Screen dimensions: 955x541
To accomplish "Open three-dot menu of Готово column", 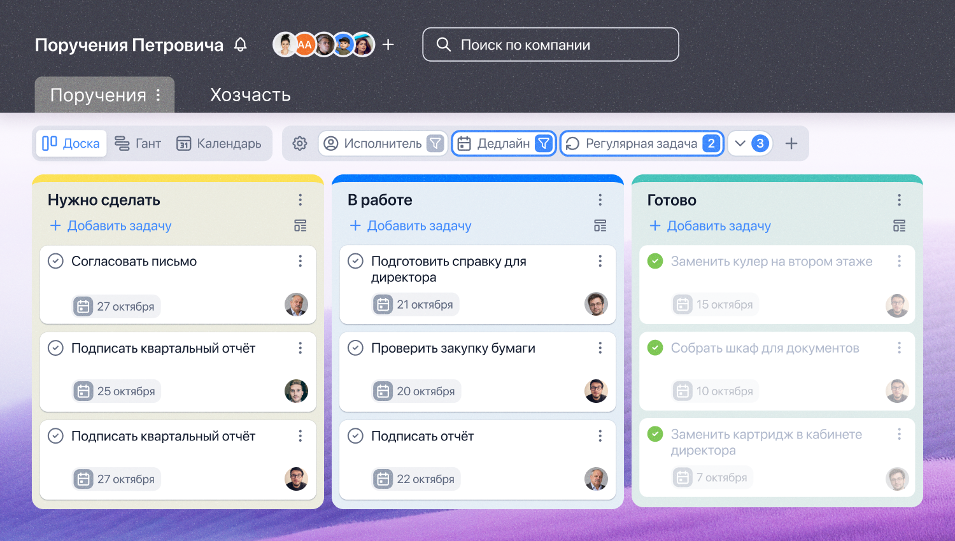I will tap(900, 200).
